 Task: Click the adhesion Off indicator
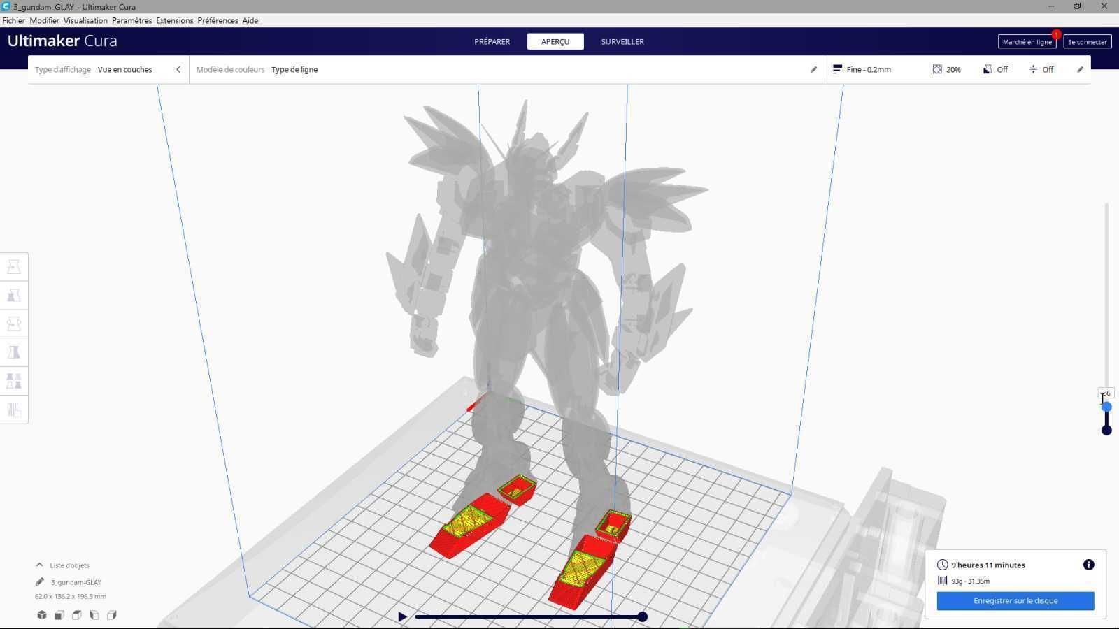pyautogui.click(x=1041, y=69)
